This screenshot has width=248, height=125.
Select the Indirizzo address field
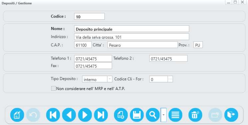click(132, 37)
